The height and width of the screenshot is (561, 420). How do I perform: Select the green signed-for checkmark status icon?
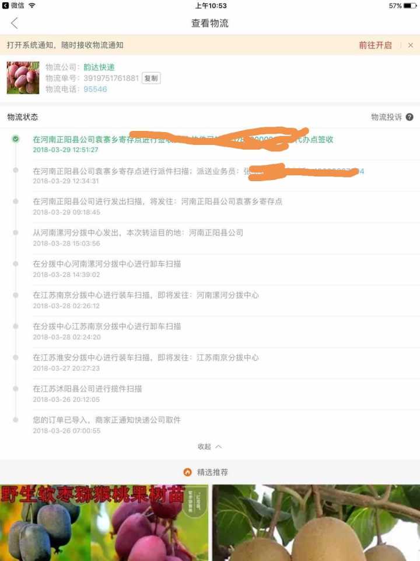coord(15,139)
